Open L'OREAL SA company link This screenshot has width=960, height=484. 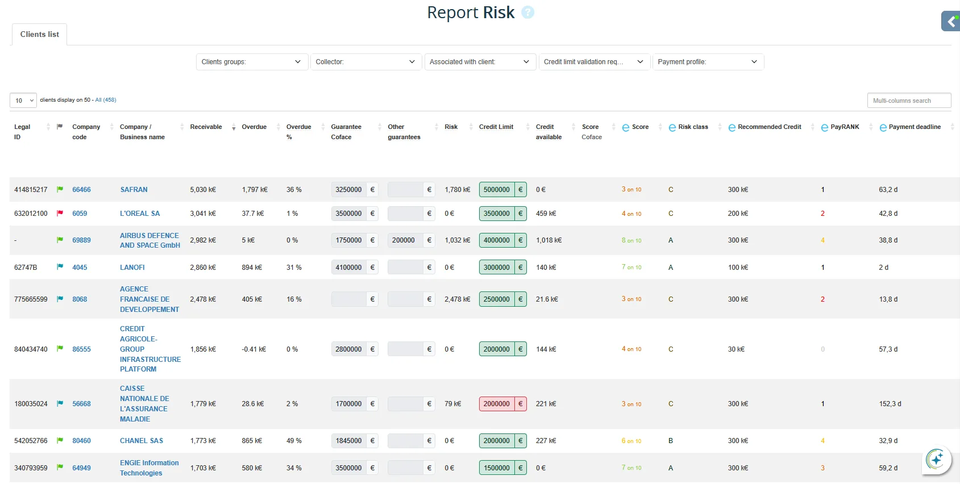coord(140,214)
